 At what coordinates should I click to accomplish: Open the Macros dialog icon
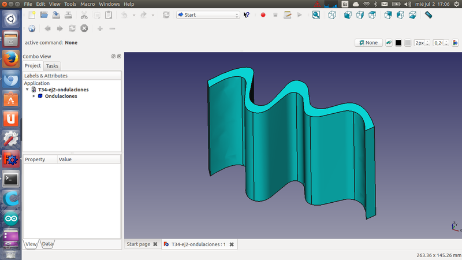[287, 15]
